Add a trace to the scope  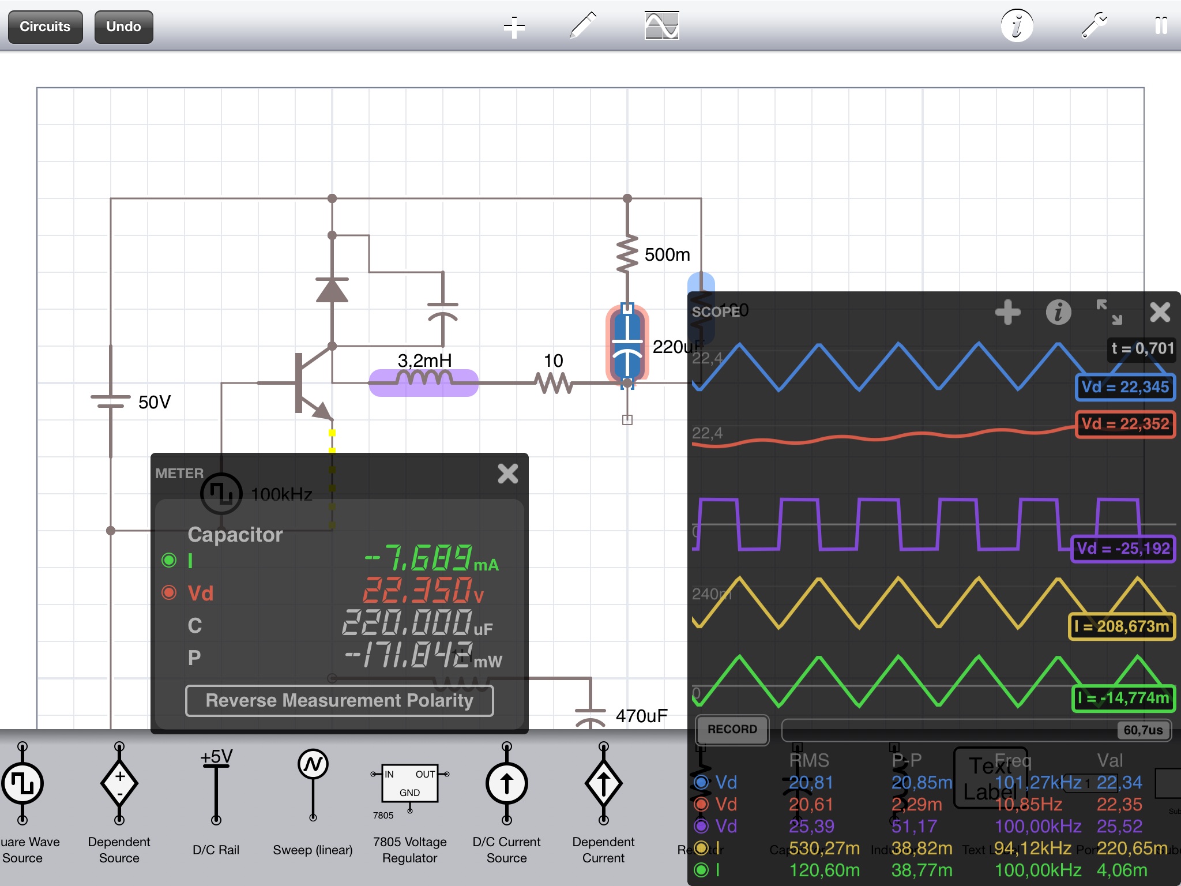point(1007,312)
